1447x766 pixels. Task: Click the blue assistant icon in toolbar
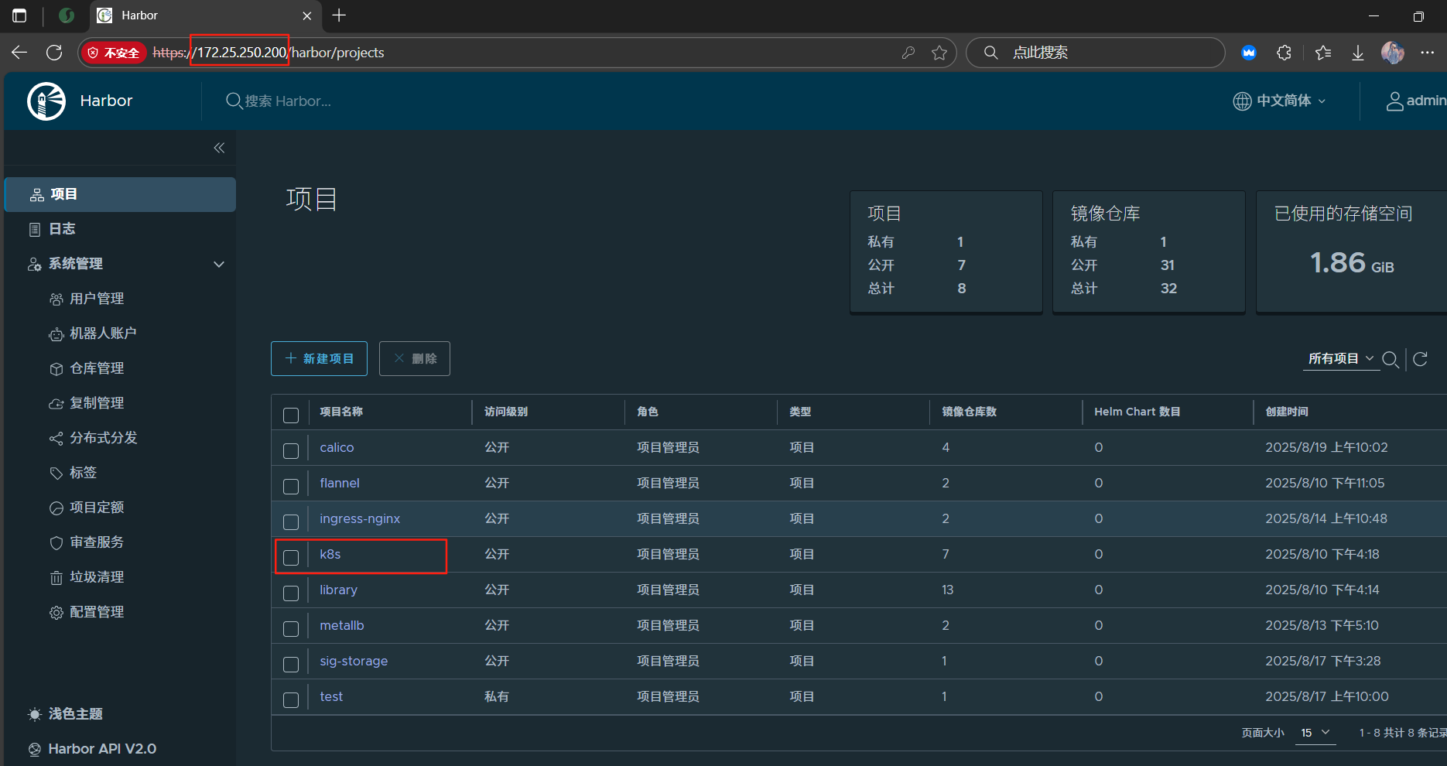tap(1249, 53)
